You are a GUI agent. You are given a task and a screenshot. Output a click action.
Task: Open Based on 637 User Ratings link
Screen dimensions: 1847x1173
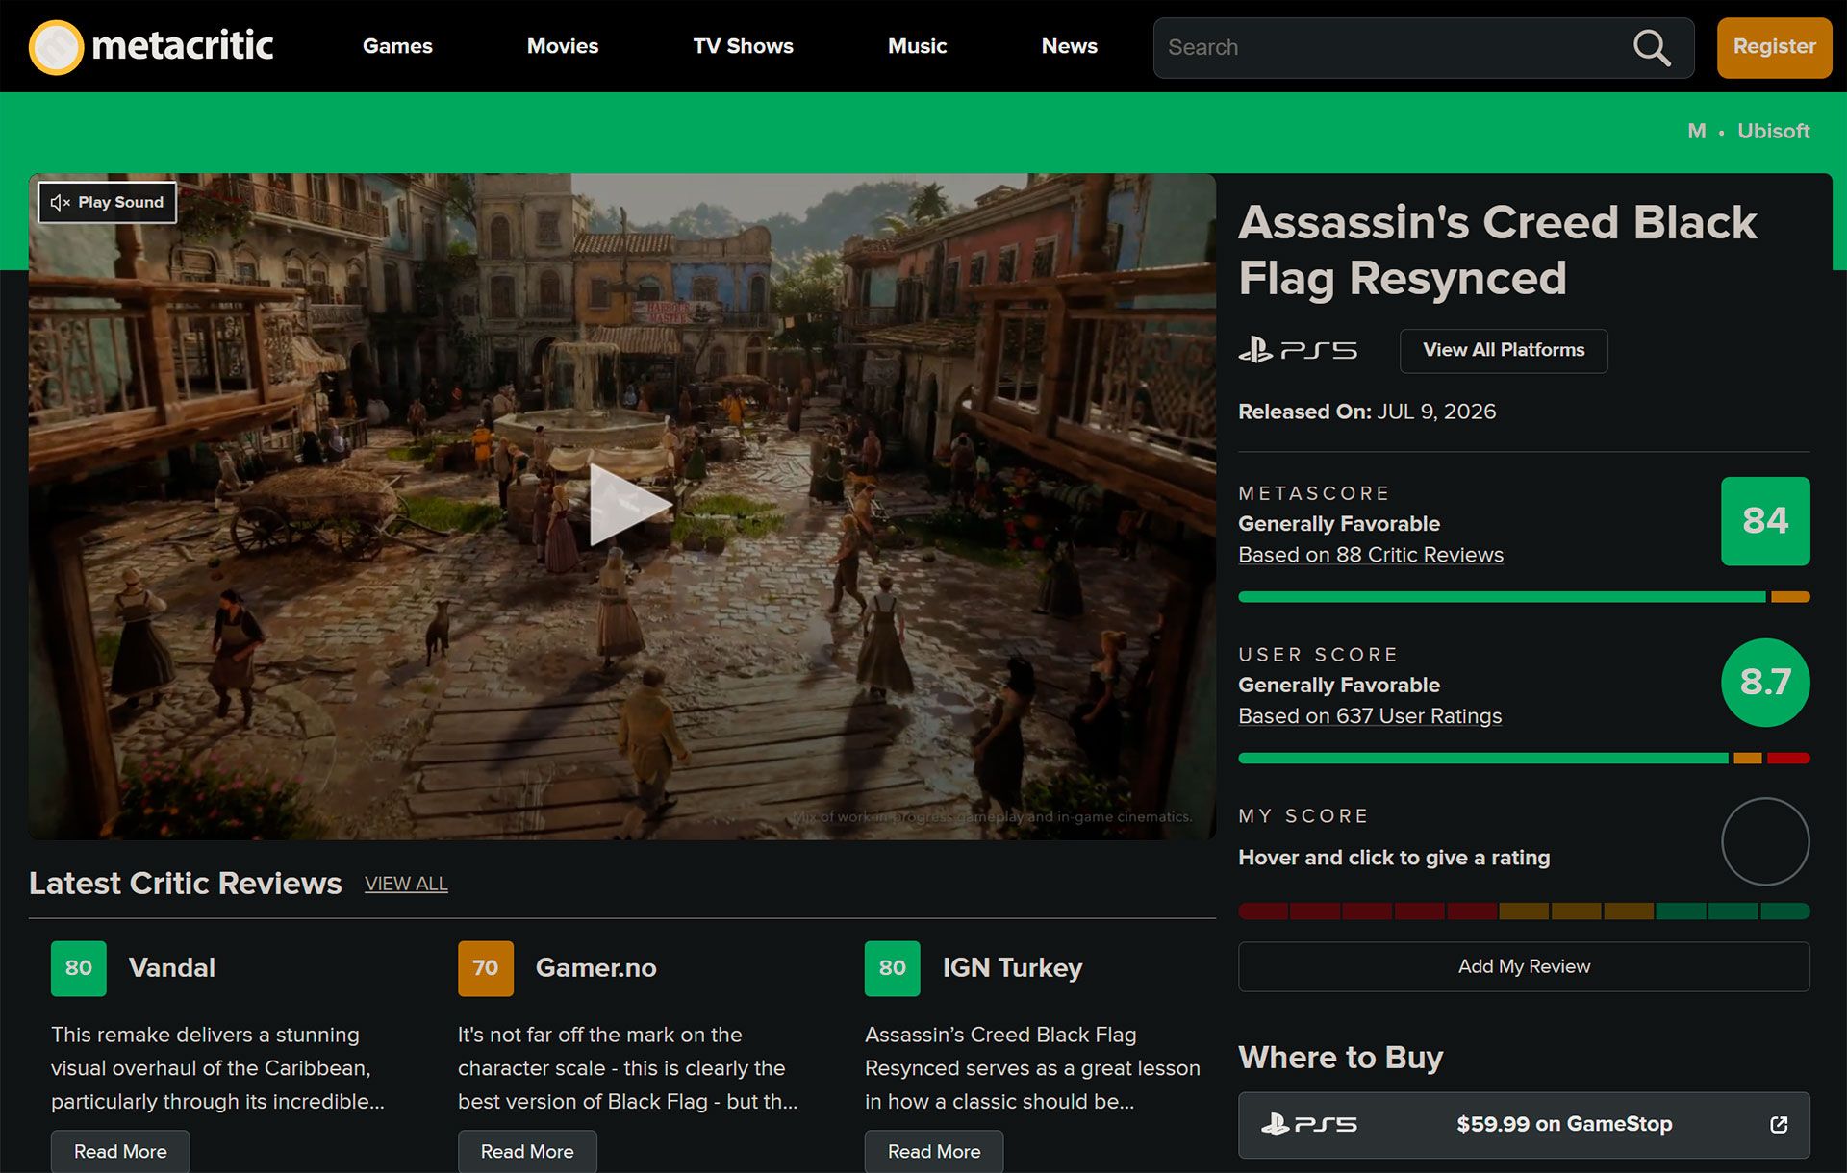tap(1370, 716)
